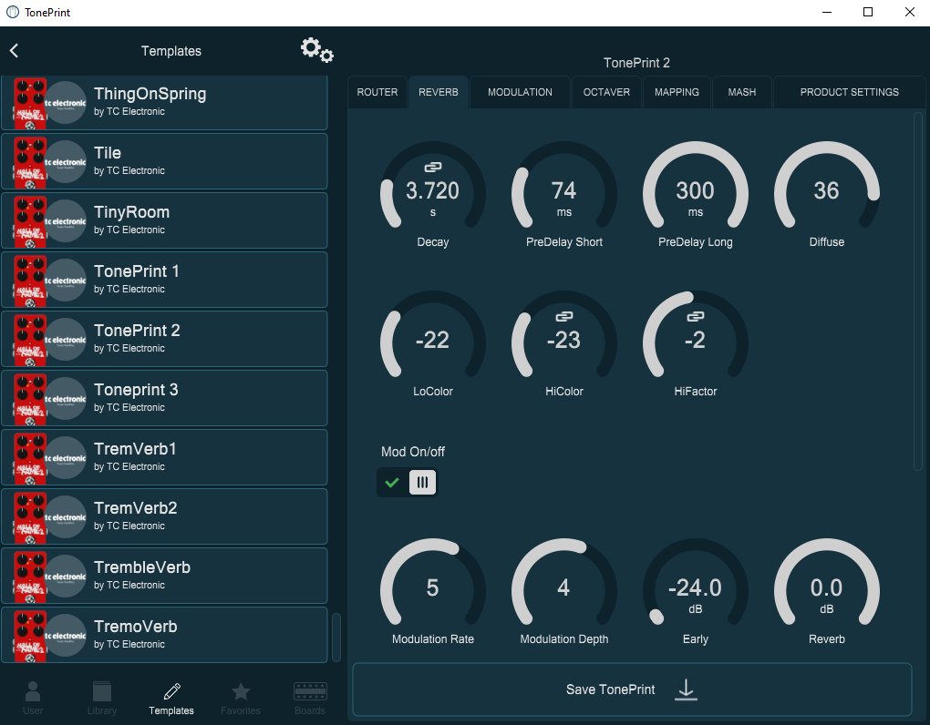
Task: Switch to the ROUTER tab
Action: pos(377,92)
